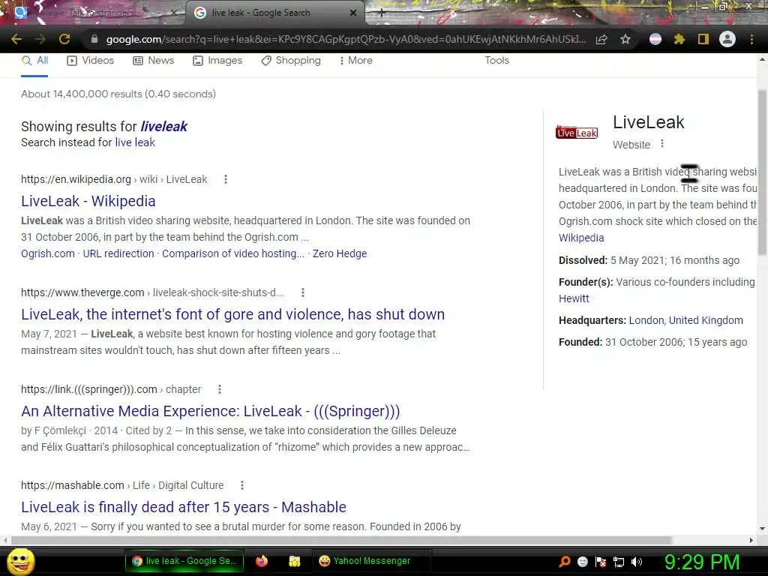Open the volume speaker tray icon

tap(637, 562)
